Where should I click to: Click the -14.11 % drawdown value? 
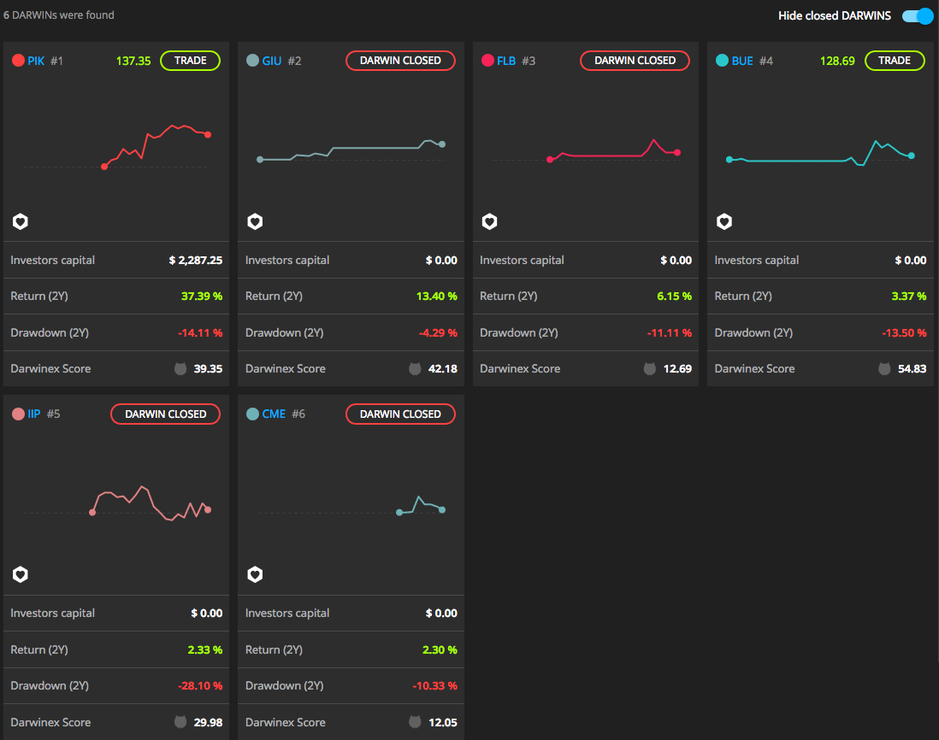200,332
